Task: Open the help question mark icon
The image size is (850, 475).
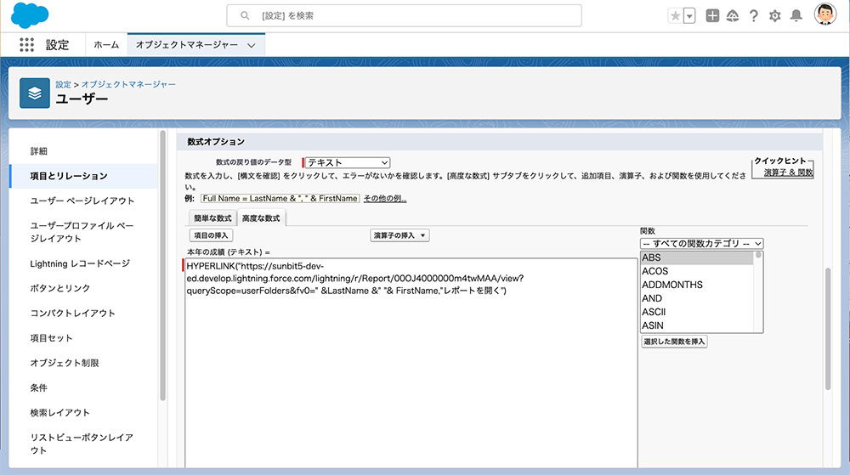Action: (x=753, y=15)
